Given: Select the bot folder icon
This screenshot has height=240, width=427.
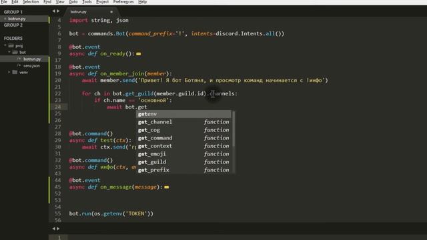Looking at the screenshot, I should 15,52.
